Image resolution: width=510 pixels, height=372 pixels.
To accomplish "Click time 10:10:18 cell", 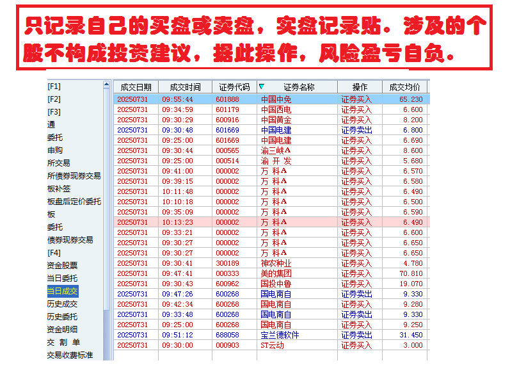I will [x=178, y=202].
